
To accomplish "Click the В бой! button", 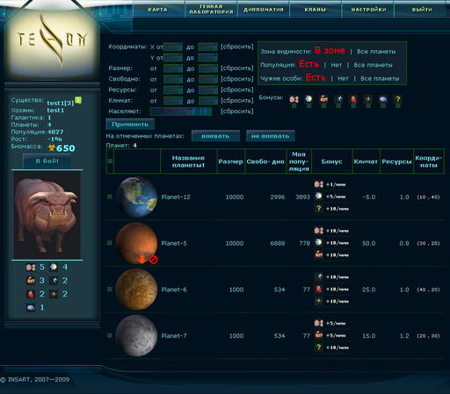I will (47, 161).
